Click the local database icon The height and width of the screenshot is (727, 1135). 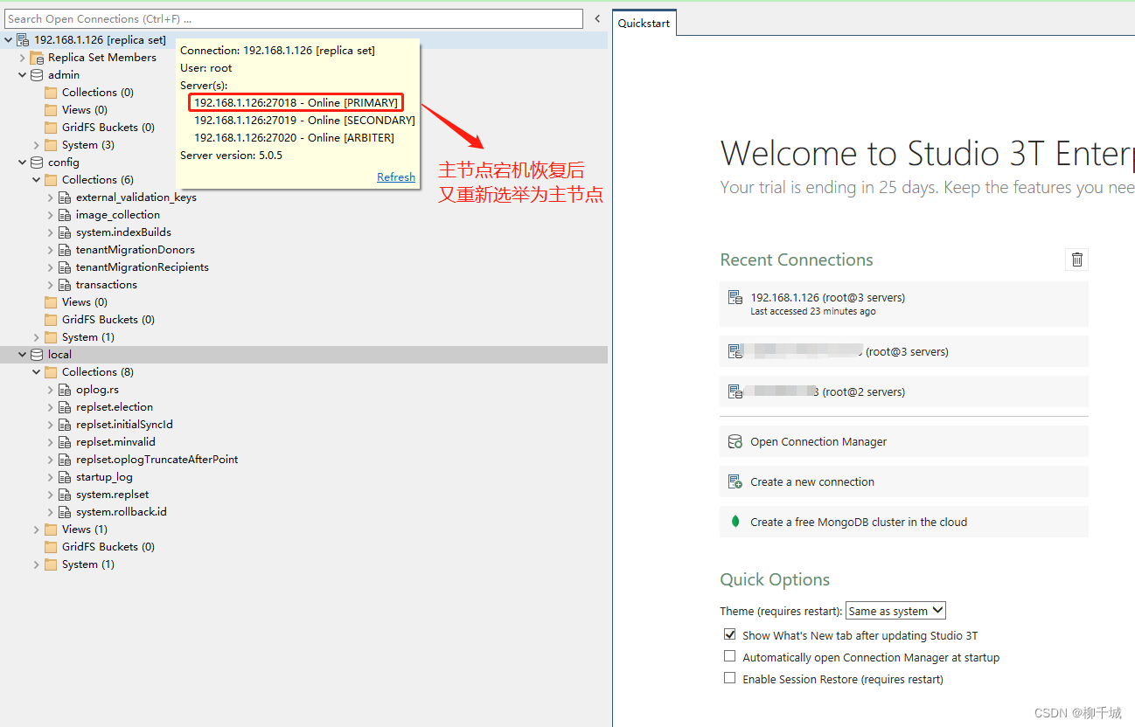pos(37,355)
